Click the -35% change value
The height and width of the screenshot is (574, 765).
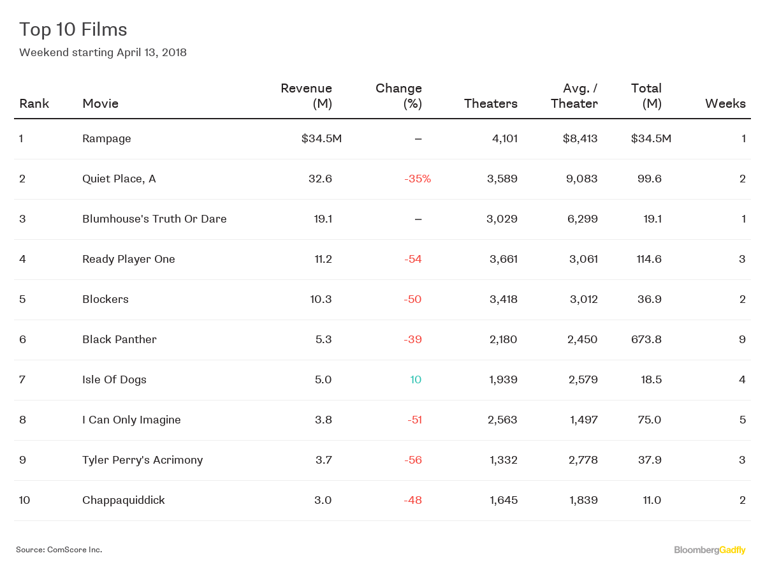[x=418, y=179]
